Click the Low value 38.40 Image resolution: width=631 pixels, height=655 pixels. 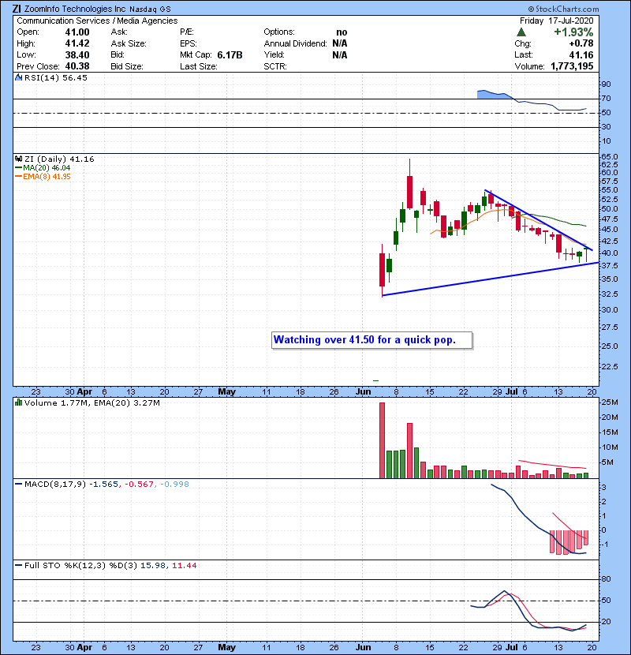point(77,55)
